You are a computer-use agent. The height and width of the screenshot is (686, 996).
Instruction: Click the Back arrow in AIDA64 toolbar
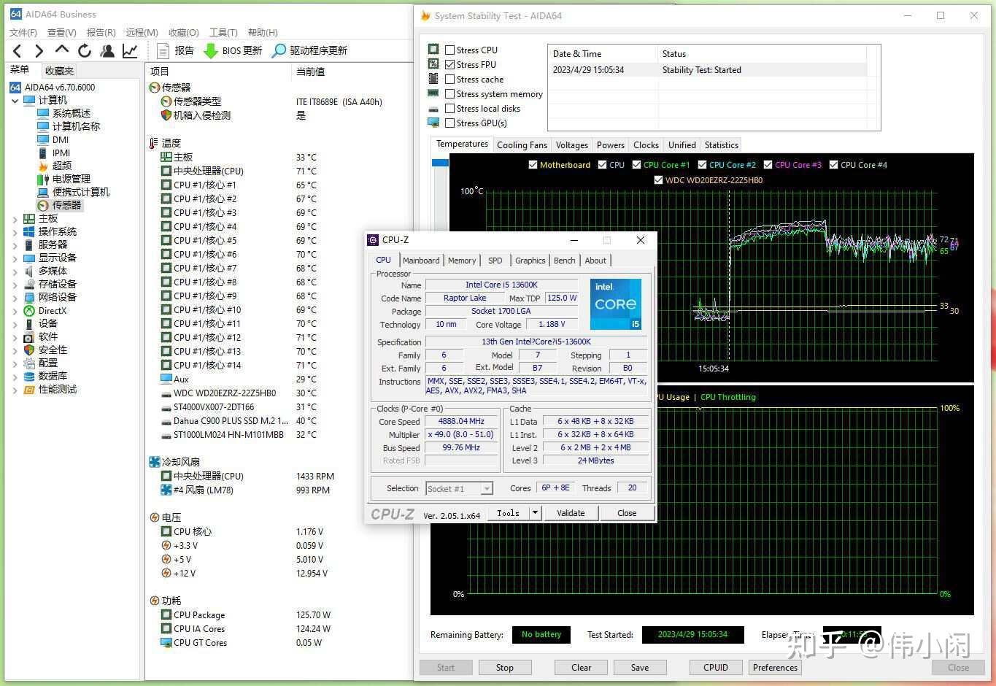pos(18,50)
